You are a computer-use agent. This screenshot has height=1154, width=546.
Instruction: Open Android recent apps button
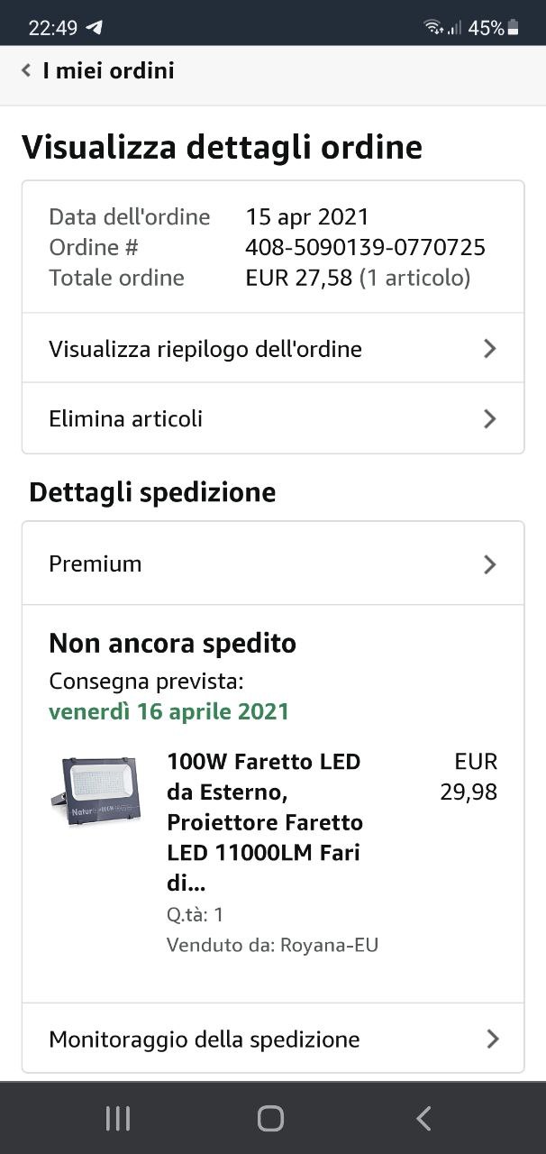(118, 1118)
